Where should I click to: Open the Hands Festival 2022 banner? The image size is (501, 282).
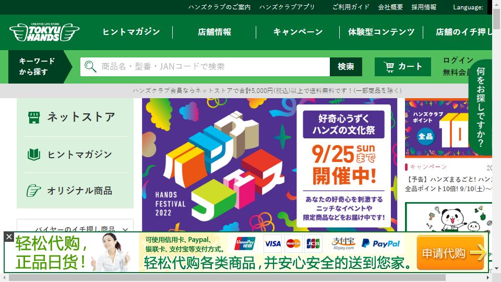(x=269, y=164)
